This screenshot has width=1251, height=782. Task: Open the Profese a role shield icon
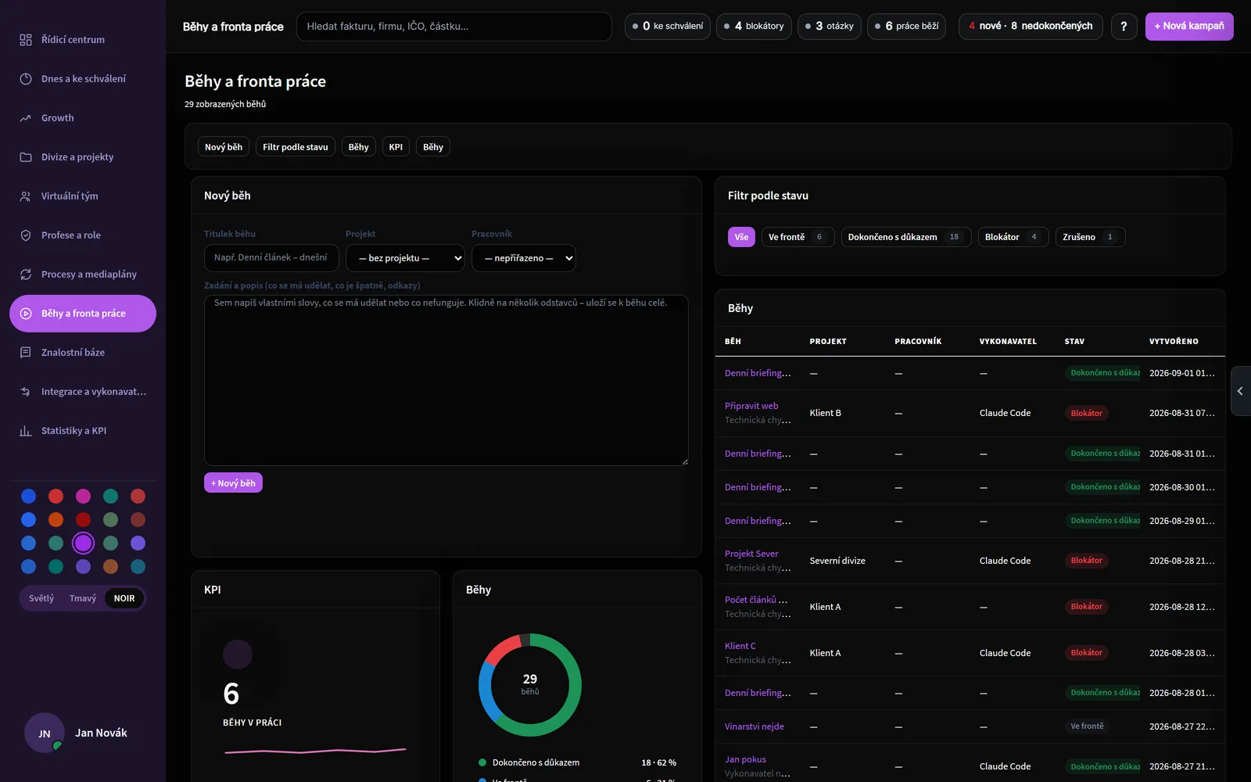point(26,235)
